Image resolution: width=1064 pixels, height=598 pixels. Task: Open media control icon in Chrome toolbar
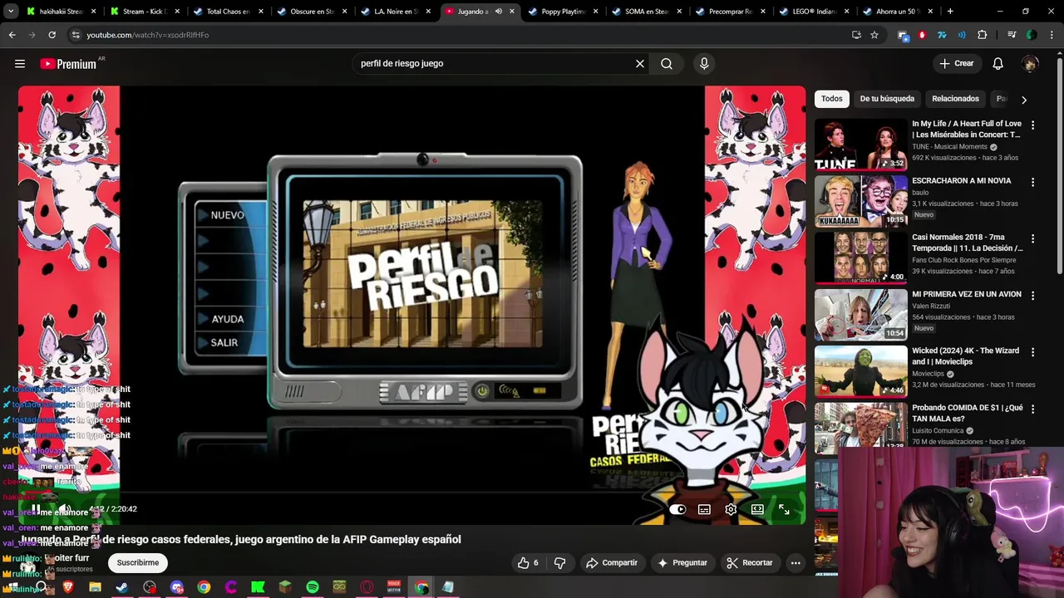[1012, 35]
